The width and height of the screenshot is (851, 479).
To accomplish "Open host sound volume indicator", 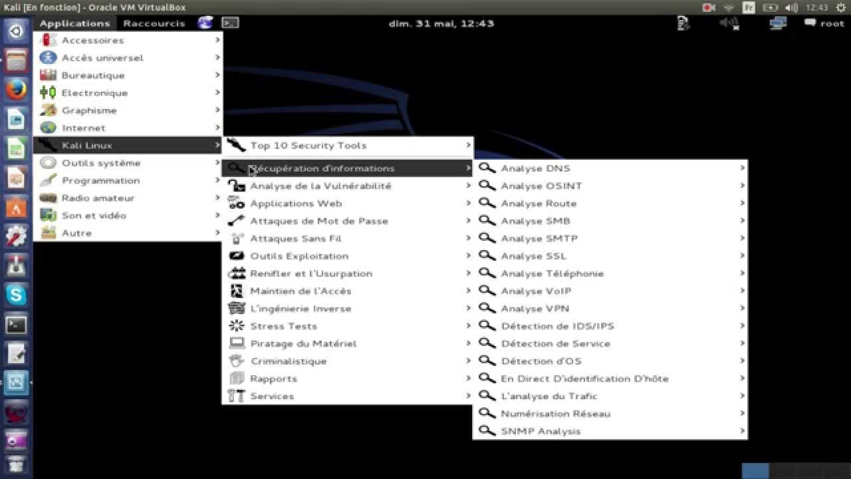I will coord(790,7).
